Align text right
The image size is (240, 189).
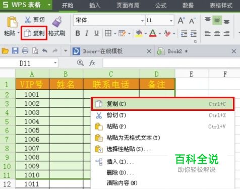pyautogui.click(x=226, y=33)
